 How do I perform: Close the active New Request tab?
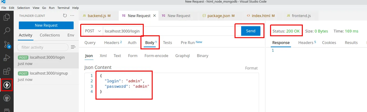[154, 16]
